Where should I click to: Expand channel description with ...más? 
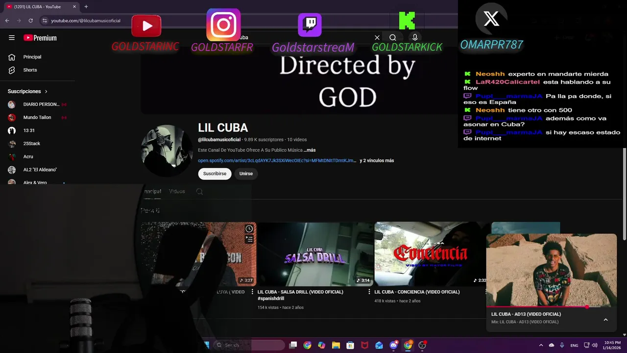tap(310, 150)
